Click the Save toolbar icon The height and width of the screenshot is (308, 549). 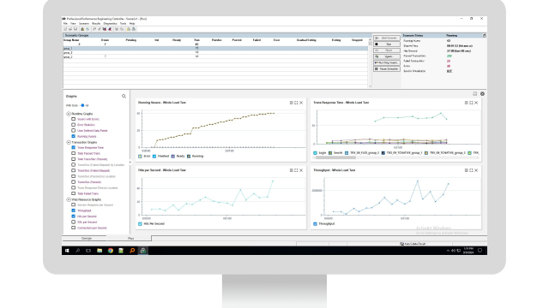(75, 29)
